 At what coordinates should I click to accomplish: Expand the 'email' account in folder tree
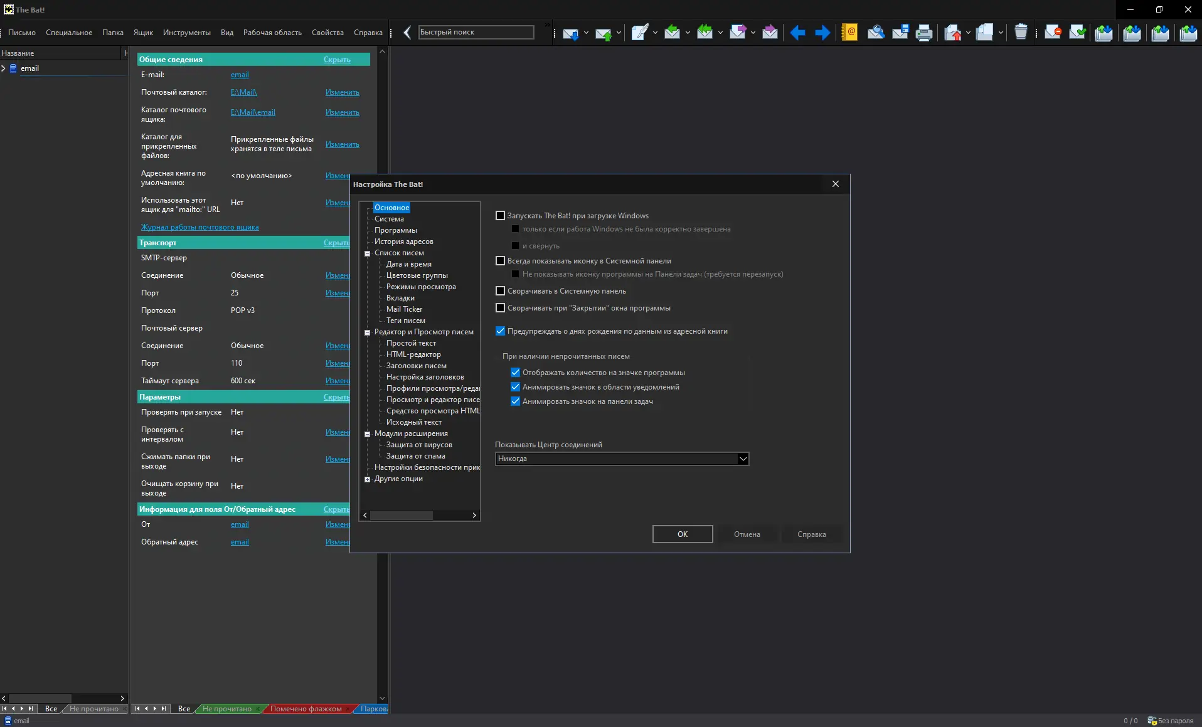coord(4,68)
